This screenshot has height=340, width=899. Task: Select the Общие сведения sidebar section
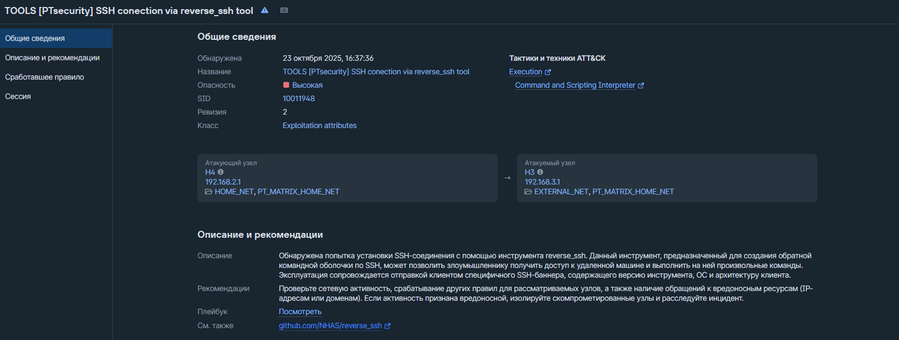point(35,38)
